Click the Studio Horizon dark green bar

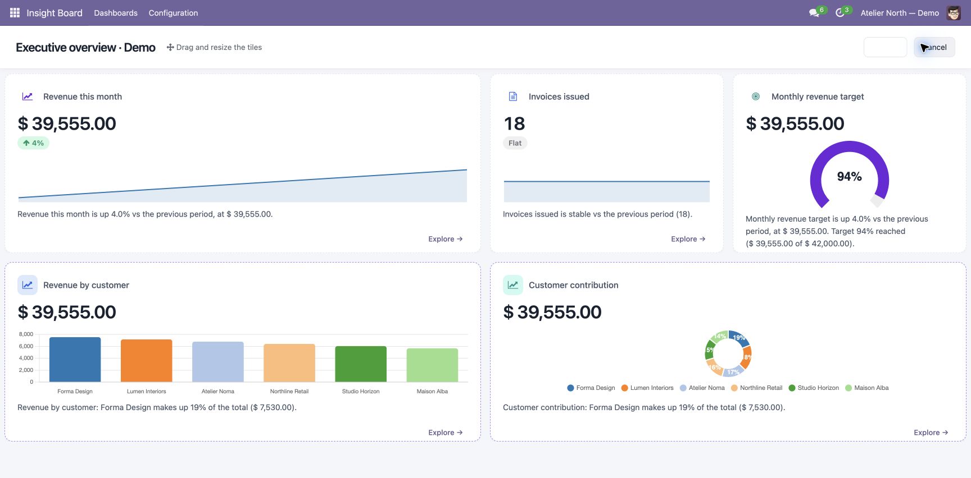(361, 364)
